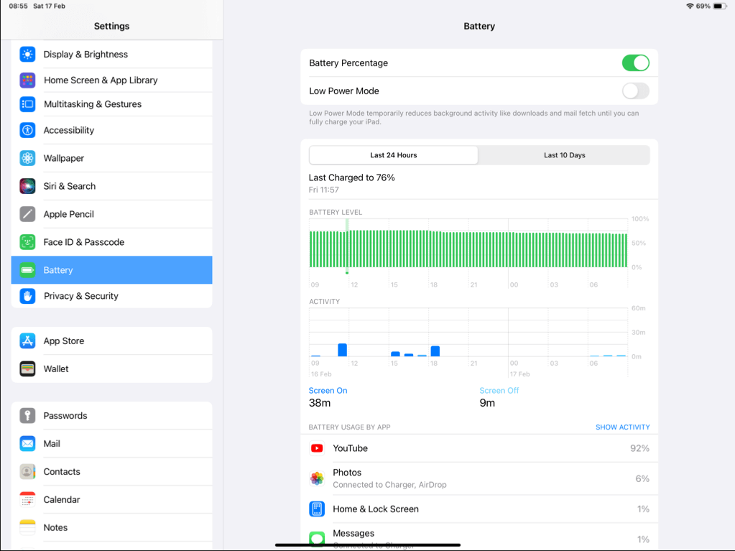Tap the Fri 11:57 timestamp

tap(323, 190)
